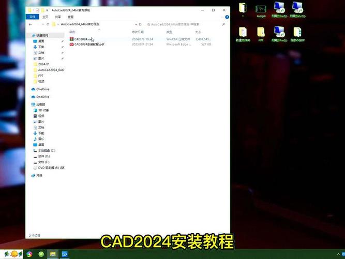
Task: Click the blue help question mark icon
Action: coord(227,17)
